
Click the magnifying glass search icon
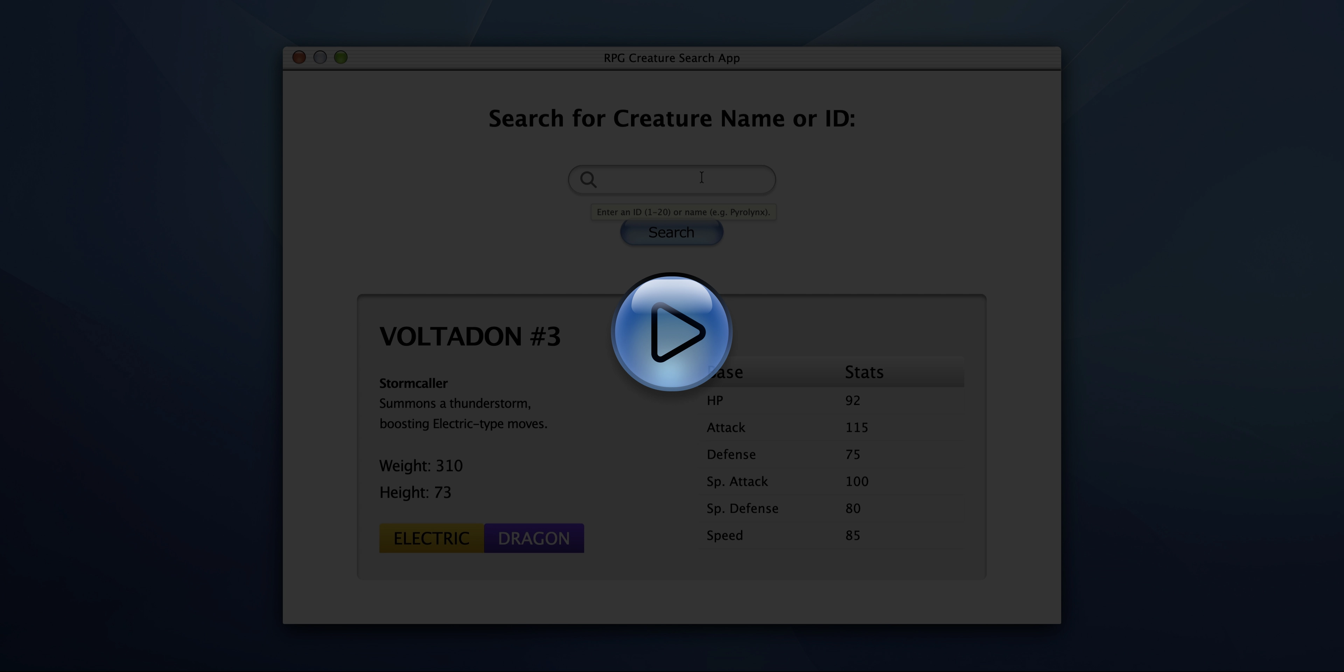pyautogui.click(x=588, y=180)
